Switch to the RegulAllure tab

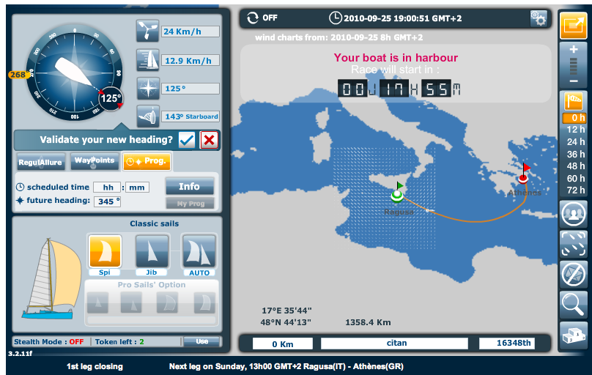click(40, 161)
